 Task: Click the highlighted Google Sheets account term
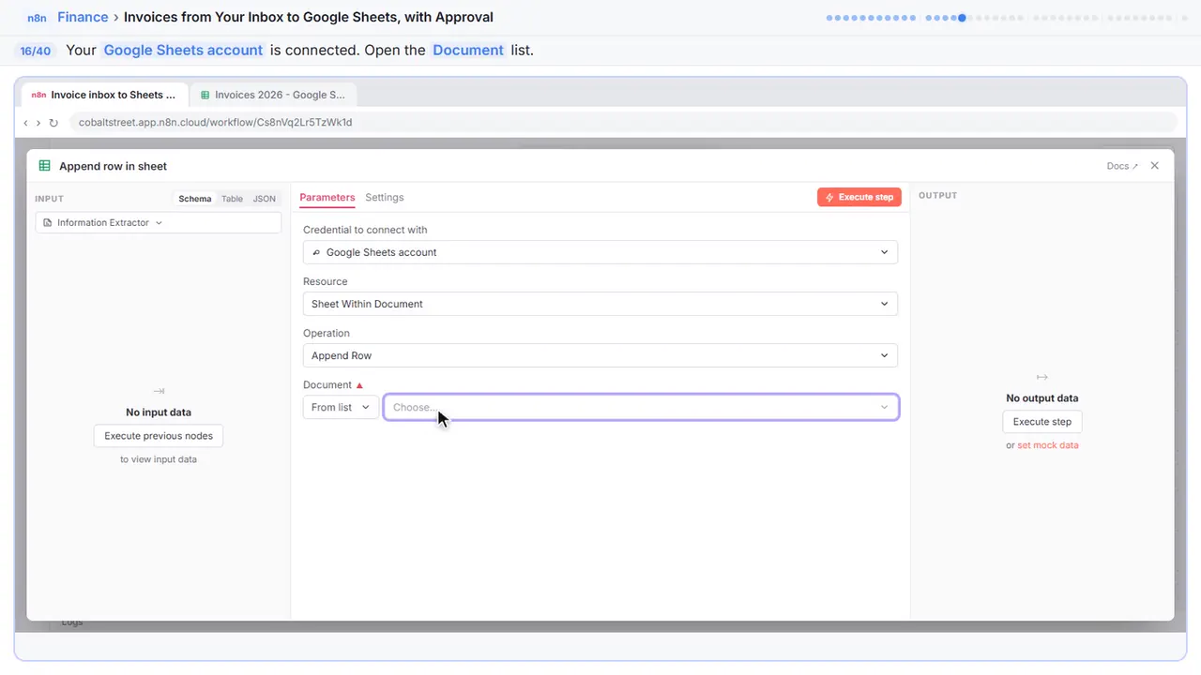pos(183,51)
